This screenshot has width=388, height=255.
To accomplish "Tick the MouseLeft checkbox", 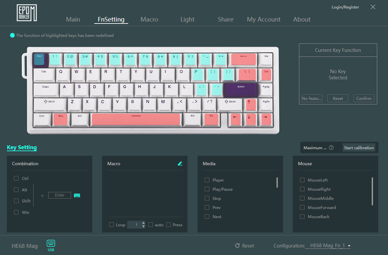I will coord(302,180).
